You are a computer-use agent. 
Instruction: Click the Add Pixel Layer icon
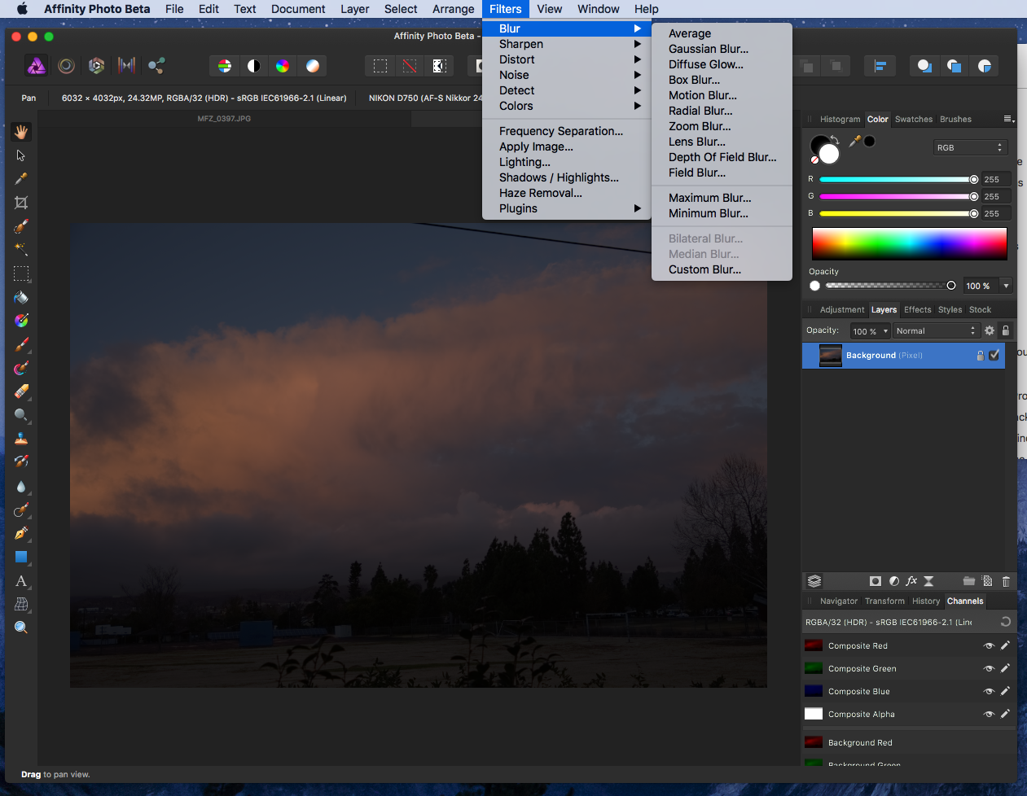click(987, 581)
